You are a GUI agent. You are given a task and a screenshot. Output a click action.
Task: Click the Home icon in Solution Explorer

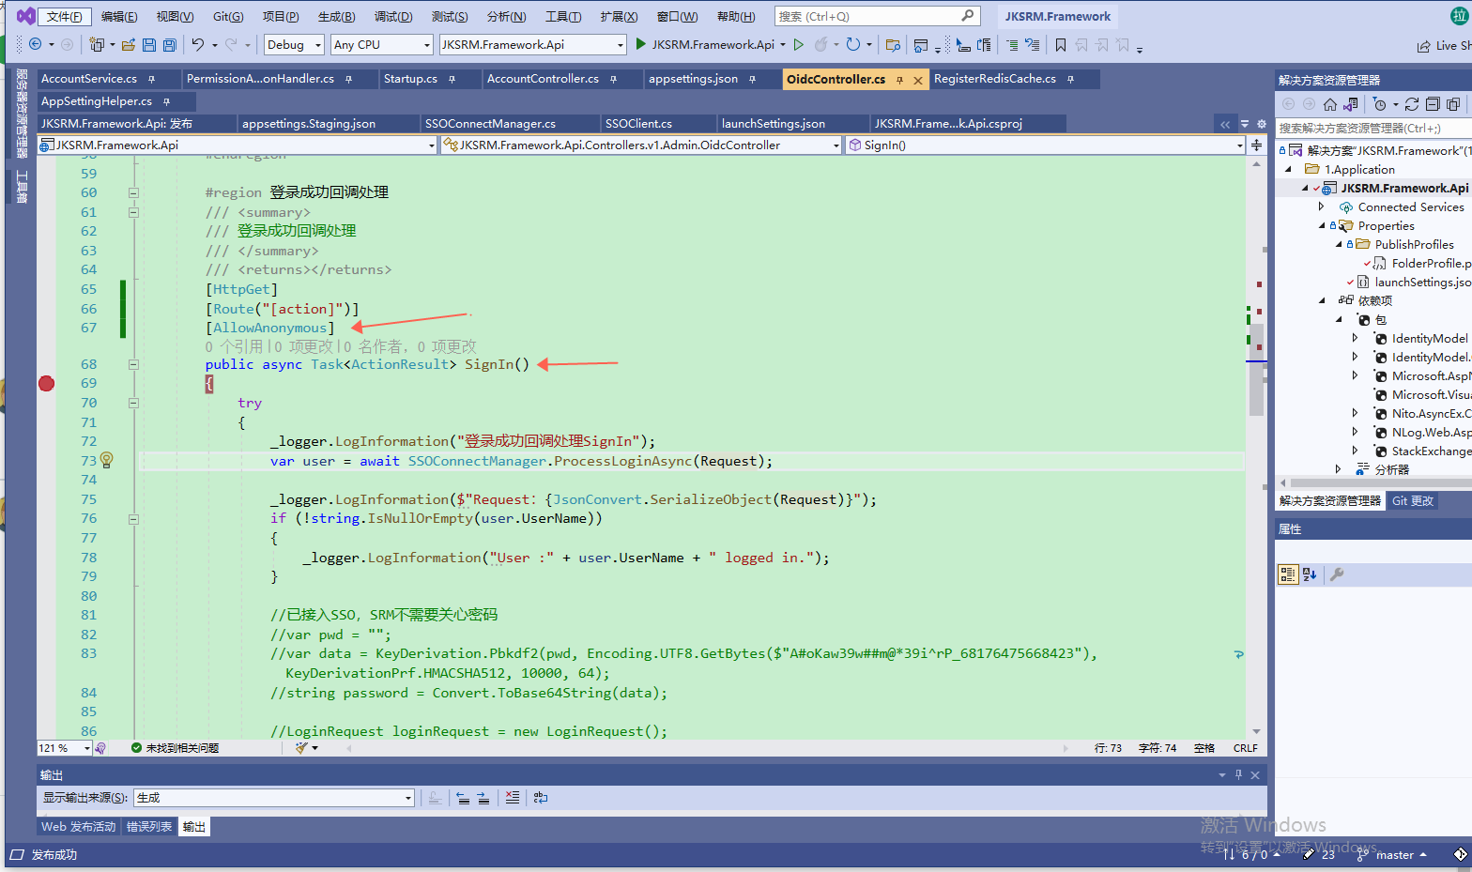[1330, 104]
